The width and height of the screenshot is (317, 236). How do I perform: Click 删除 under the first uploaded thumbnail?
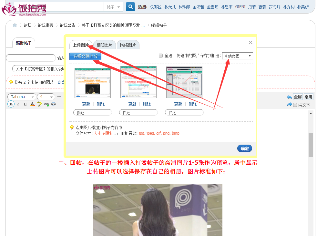pos(101,104)
